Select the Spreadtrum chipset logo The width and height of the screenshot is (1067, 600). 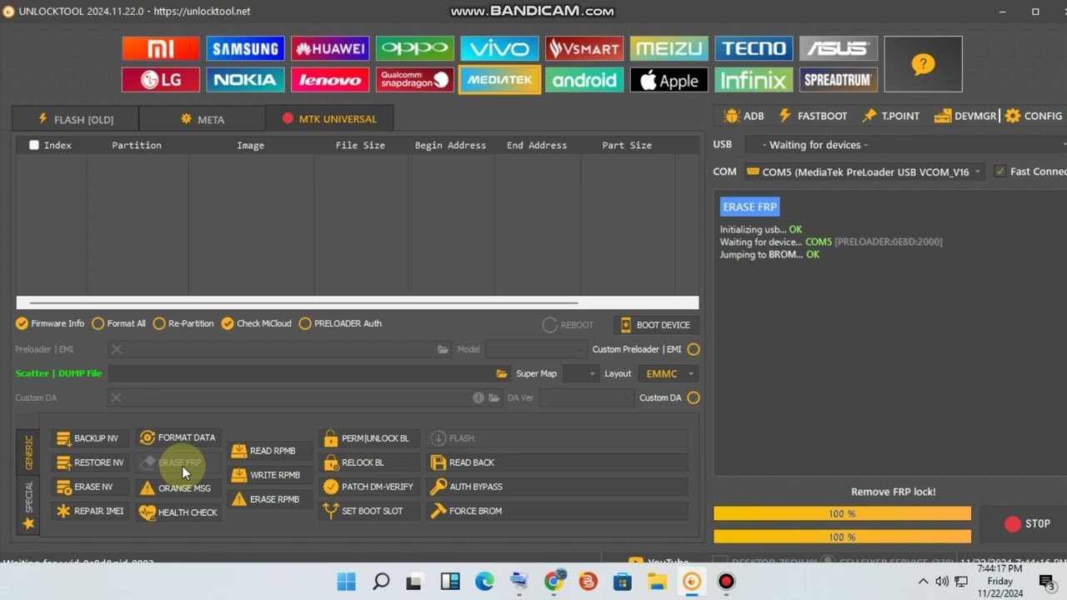click(x=838, y=80)
